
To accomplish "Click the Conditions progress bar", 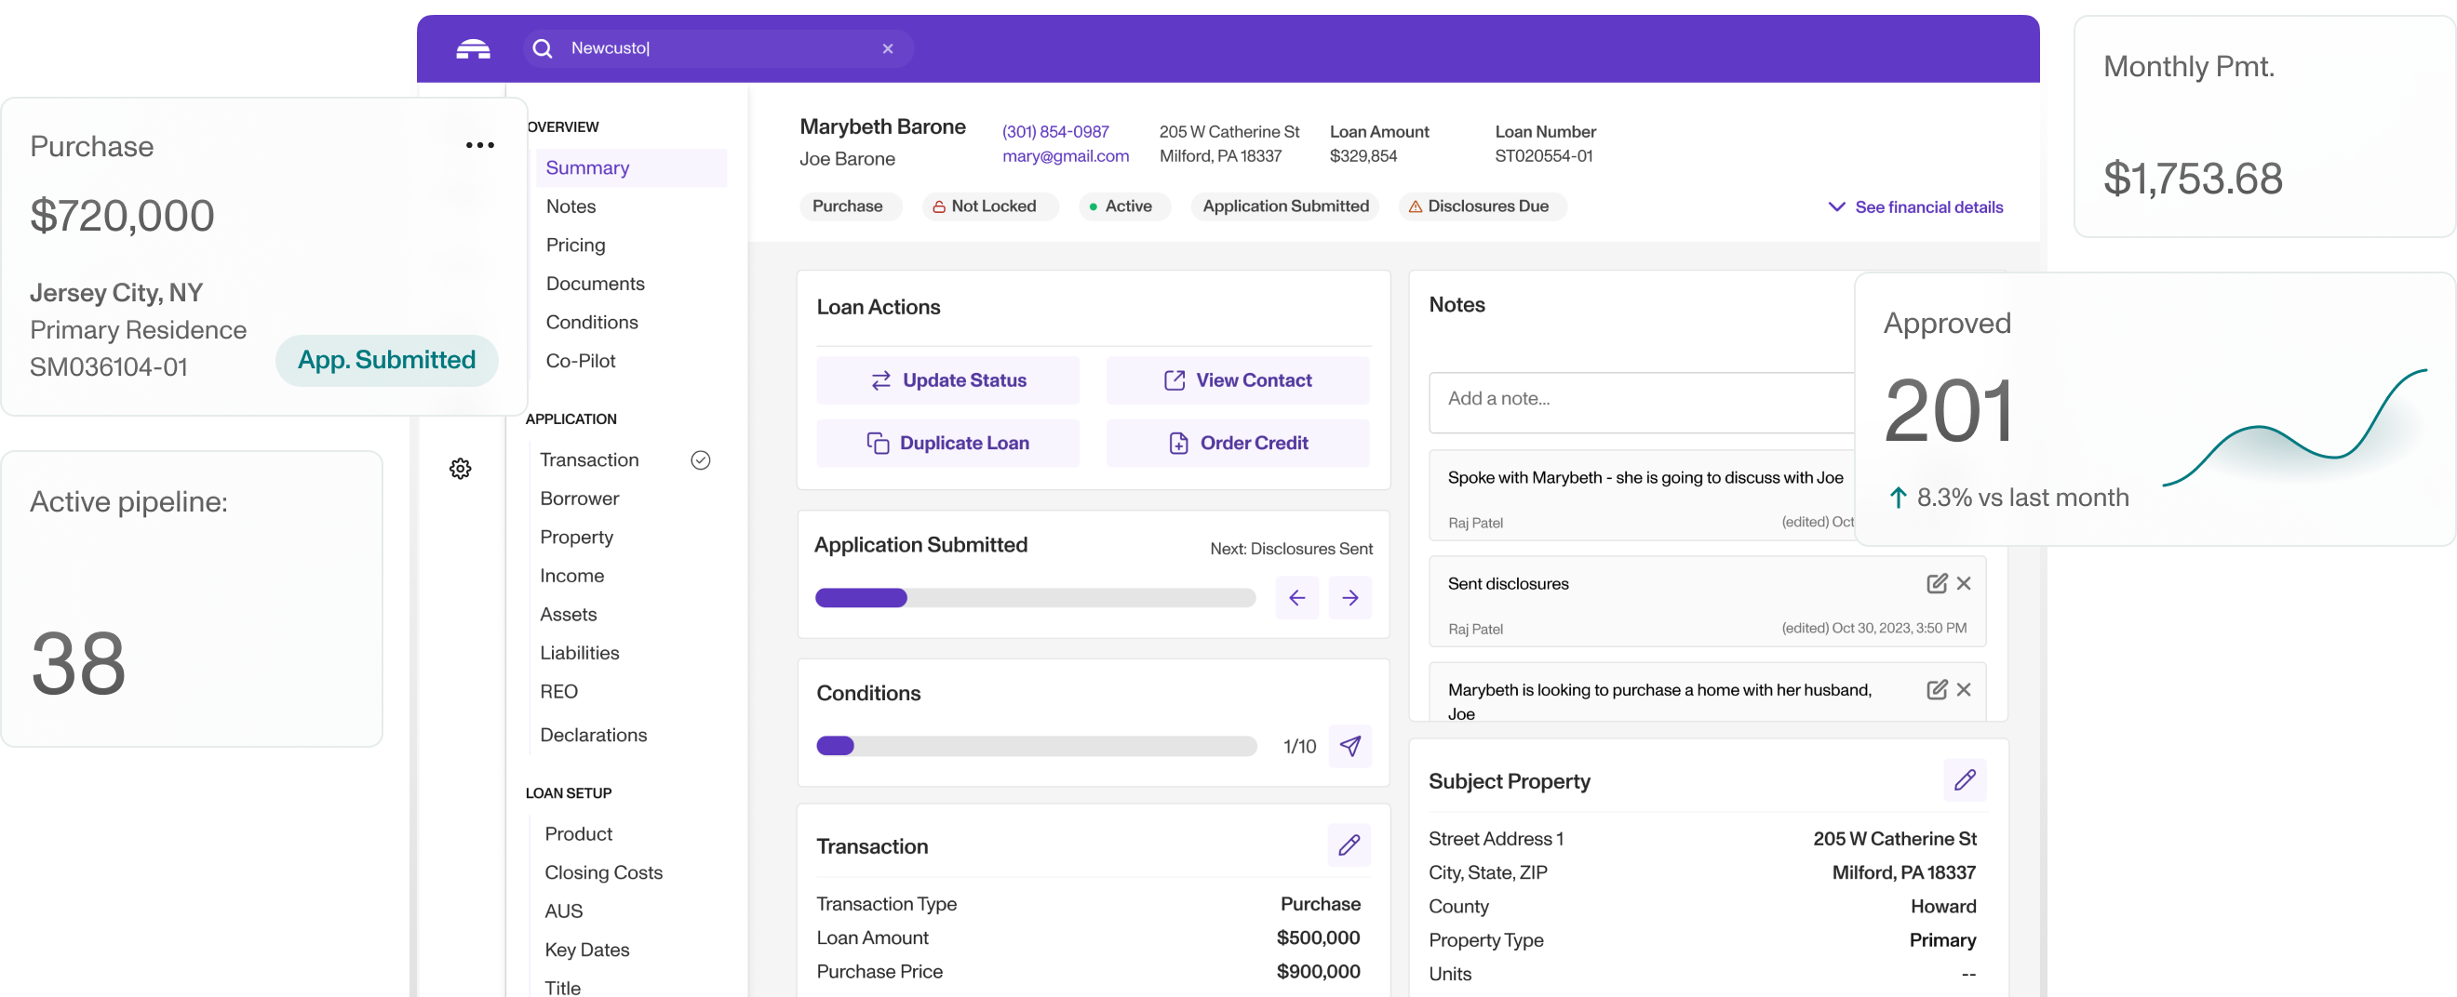I will pyautogui.click(x=1036, y=746).
